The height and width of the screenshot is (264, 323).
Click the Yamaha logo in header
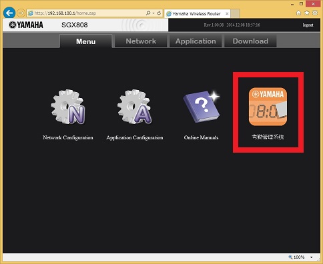point(26,25)
